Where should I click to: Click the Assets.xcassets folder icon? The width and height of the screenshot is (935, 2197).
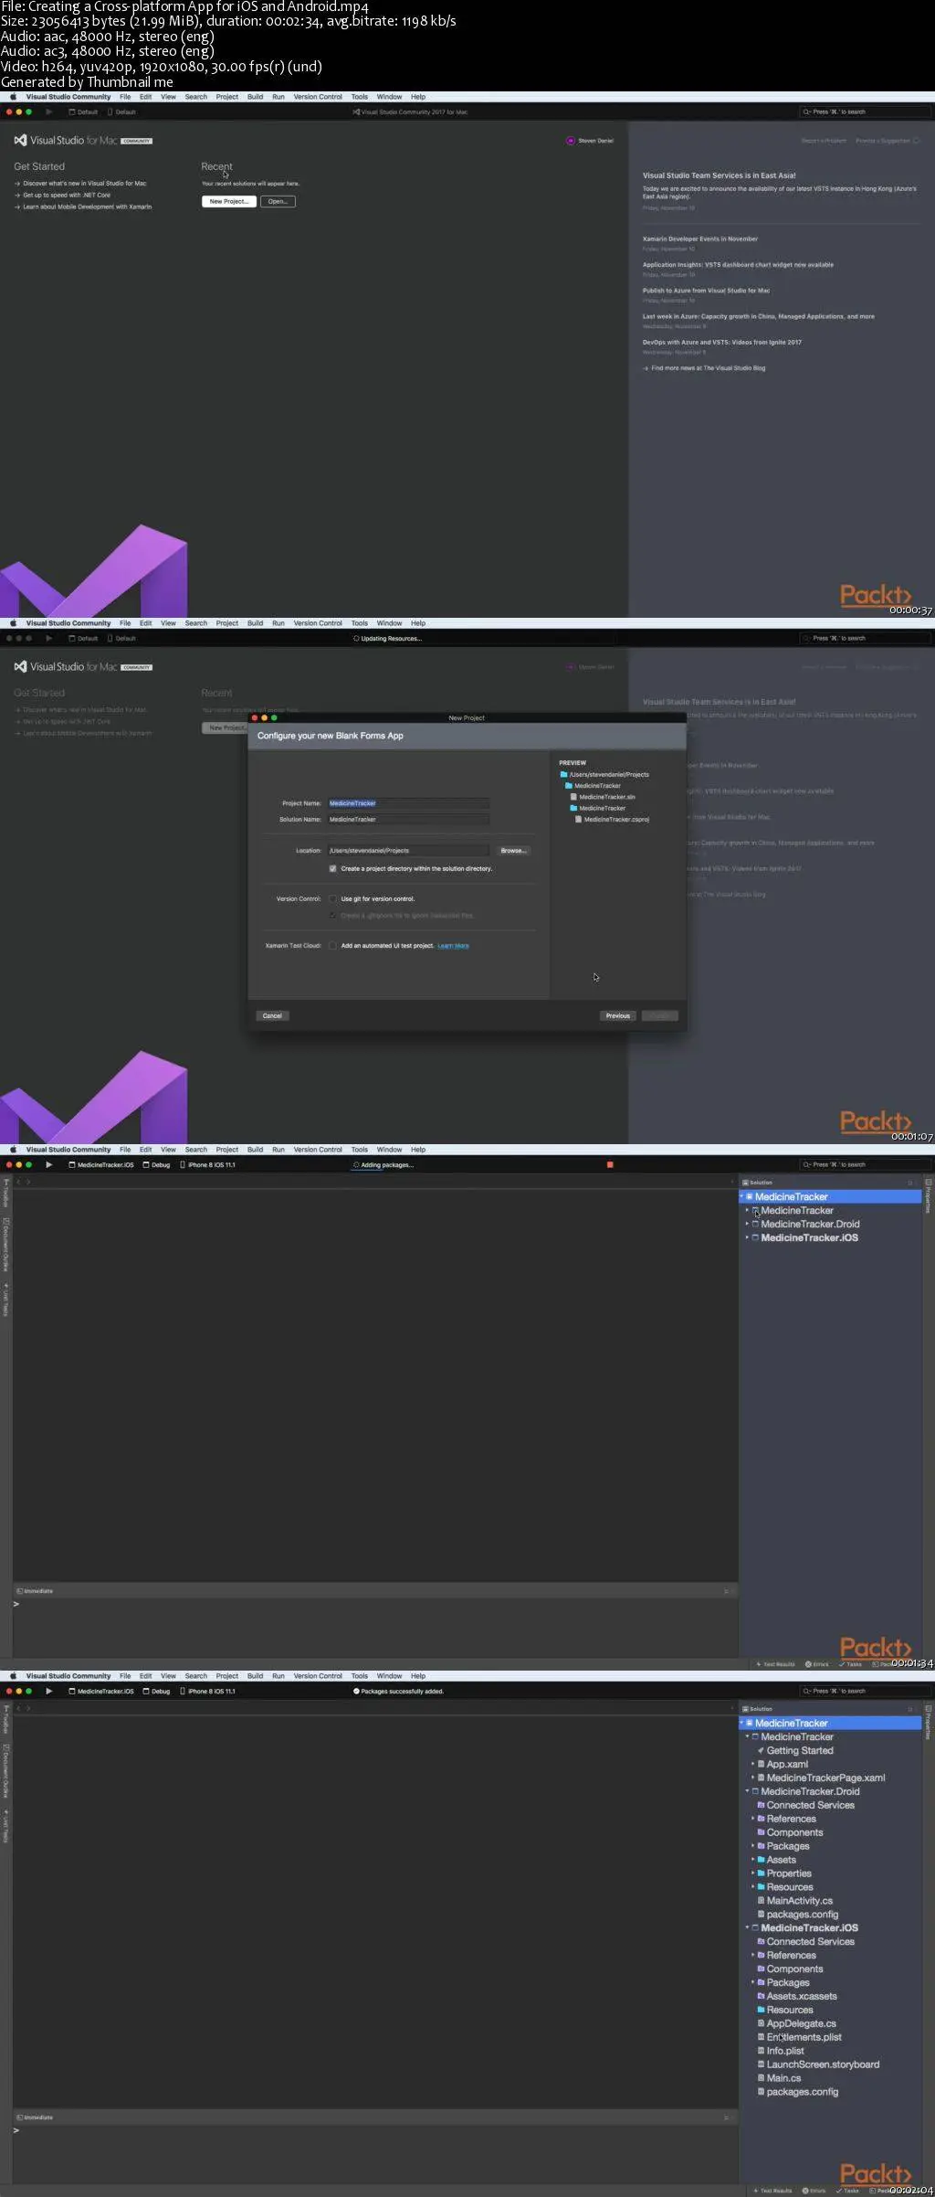pos(761,1996)
